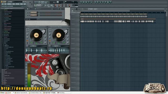Screen dimensions: 168x94
Task: Click load sample button for Loop 1 scratcher
Action: click(x=27, y=46)
